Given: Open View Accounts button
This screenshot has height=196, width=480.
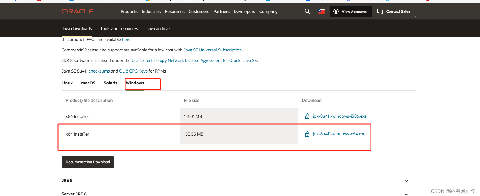Looking at the screenshot, I should [x=351, y=11].
